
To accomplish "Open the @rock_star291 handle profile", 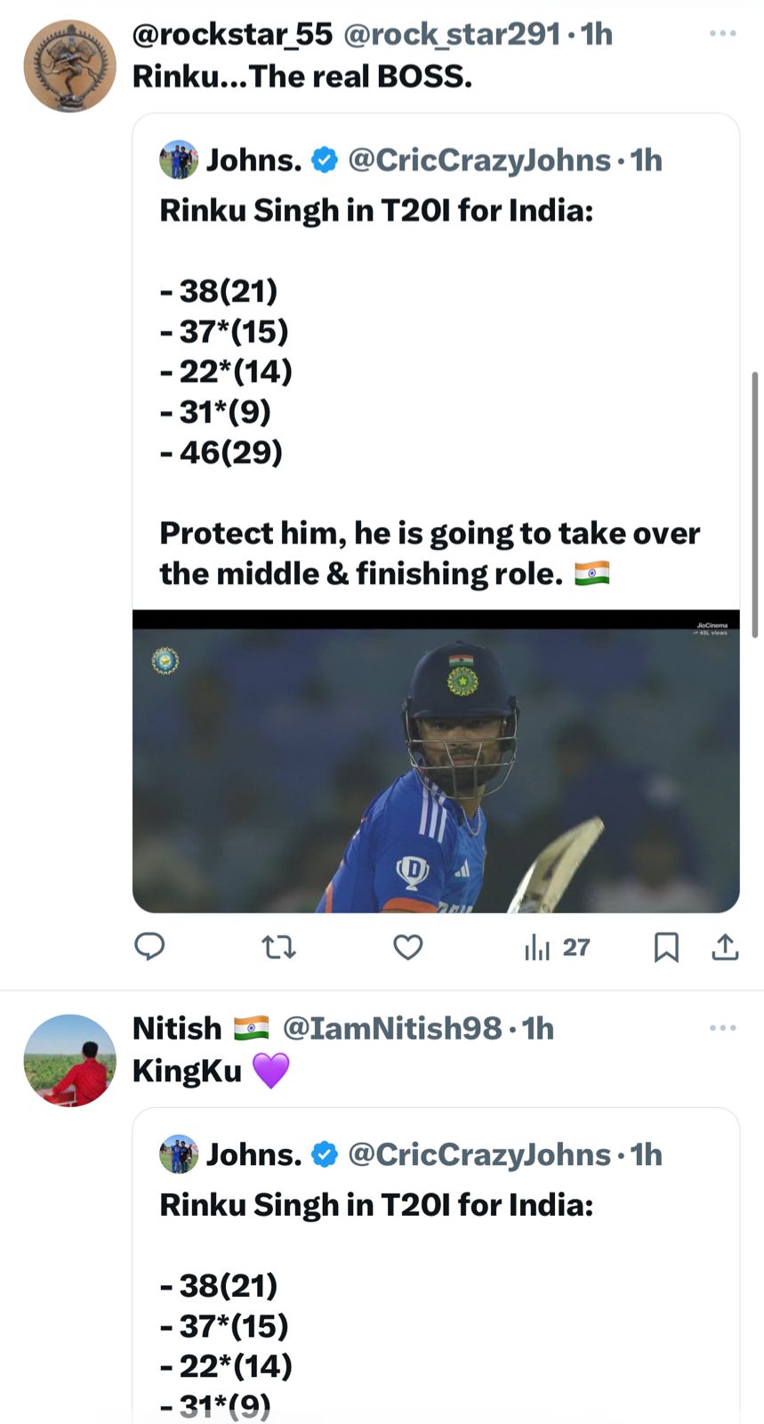I will pos(452,34).
